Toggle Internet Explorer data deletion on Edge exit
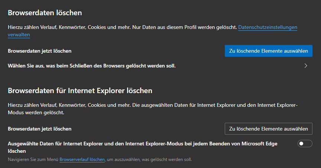The height and width of the screenshot is (168, 321). point(305,144)
